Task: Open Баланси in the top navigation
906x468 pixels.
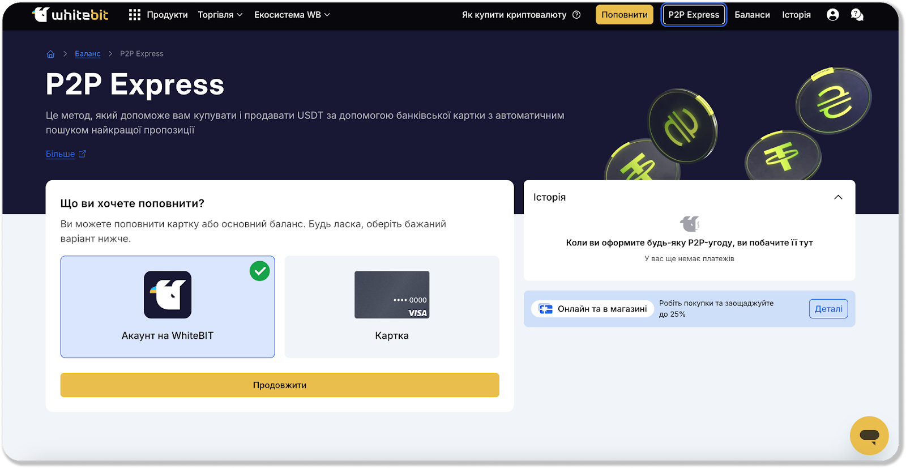Action: 752,15
